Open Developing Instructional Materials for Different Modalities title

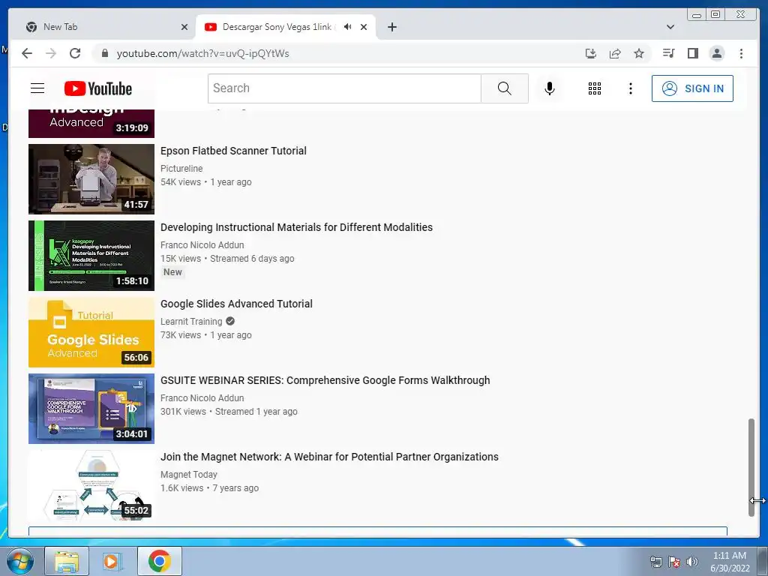(296, 227)
